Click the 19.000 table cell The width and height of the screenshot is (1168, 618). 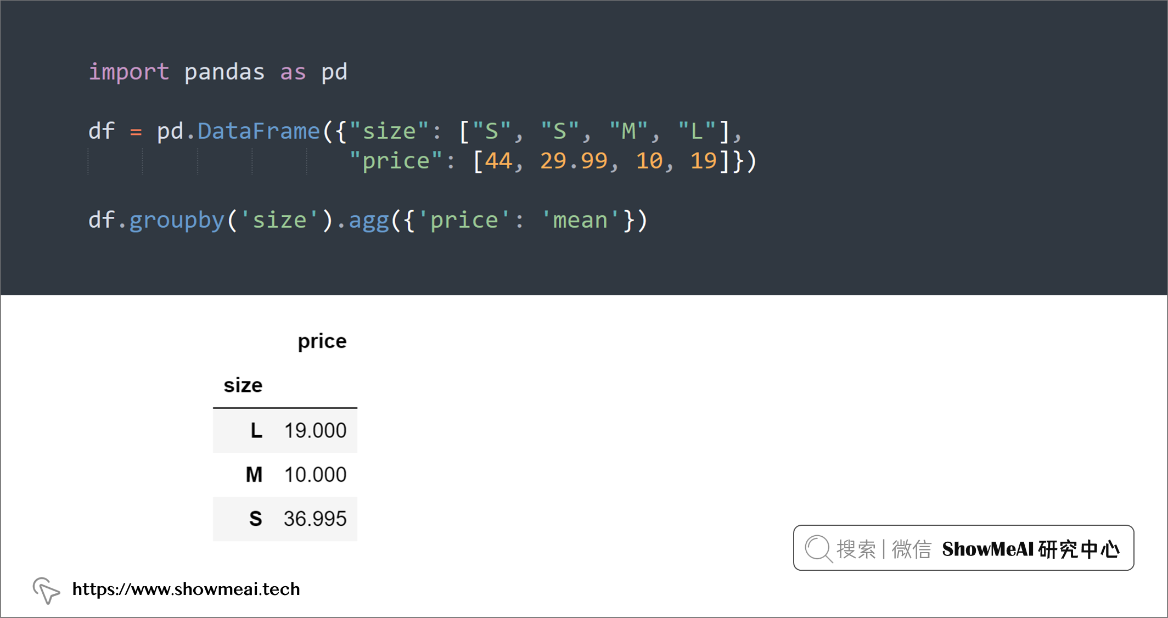pyautogui.click(x=315, y=431)
